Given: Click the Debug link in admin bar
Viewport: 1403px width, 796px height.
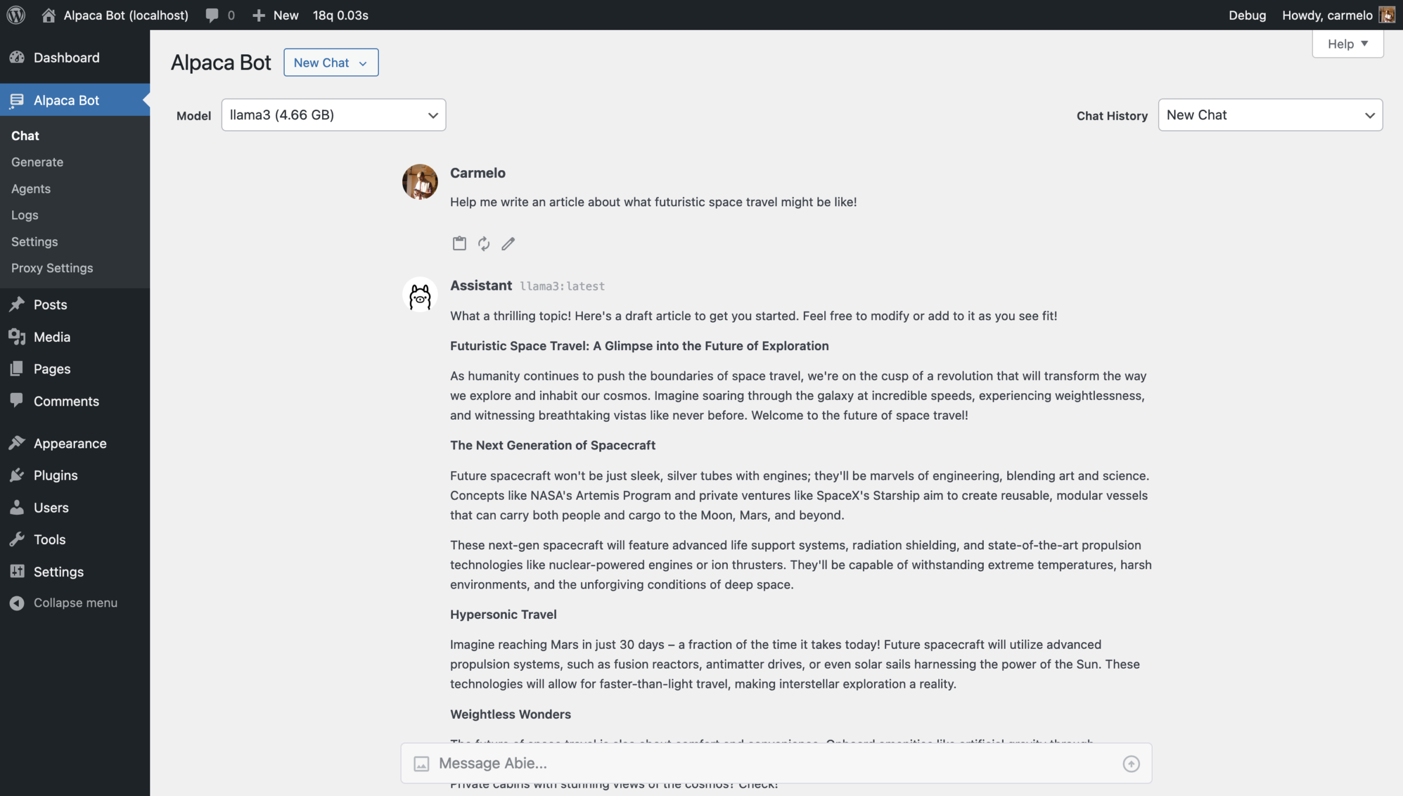Looking at the screenshot, I should pos(1247,15).
